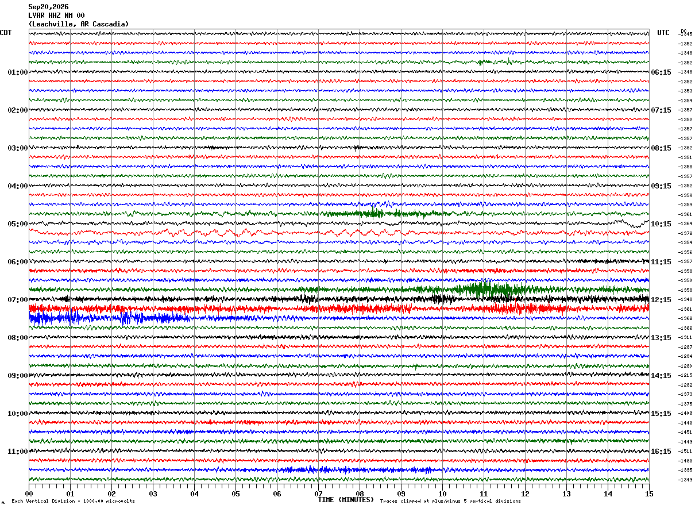Click the Leachville, AR Cascadia label
Image resolution: width=695 pixels, height=509 pixels.
point(79,24)
